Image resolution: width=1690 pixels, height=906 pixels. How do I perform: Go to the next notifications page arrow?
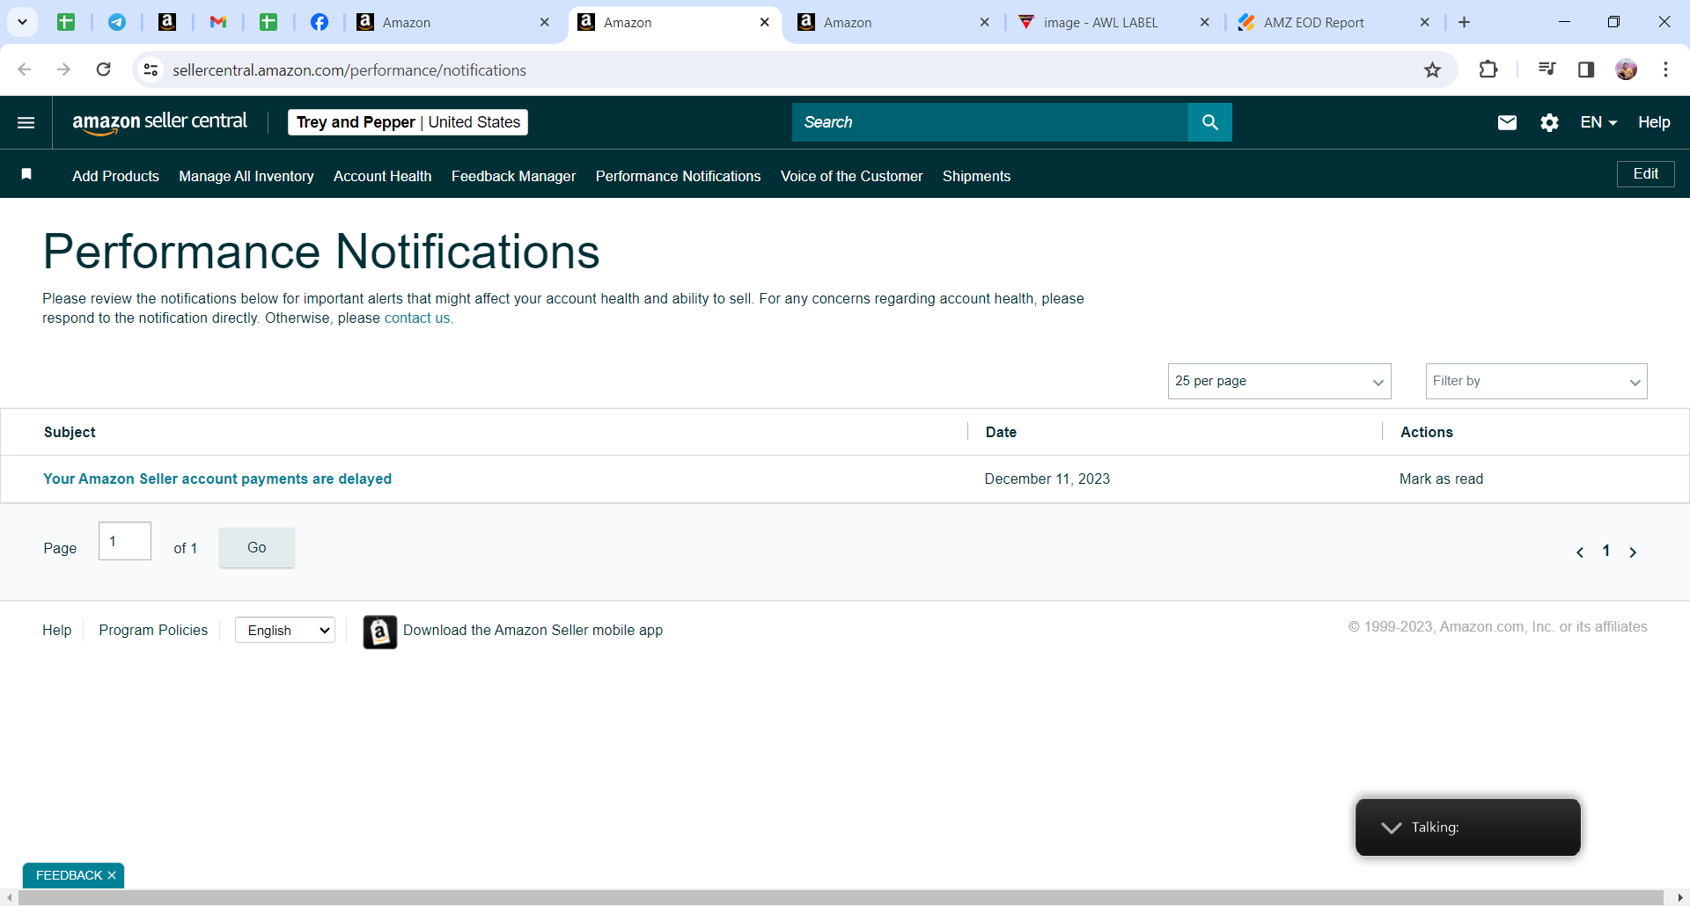coord(1633,552)
